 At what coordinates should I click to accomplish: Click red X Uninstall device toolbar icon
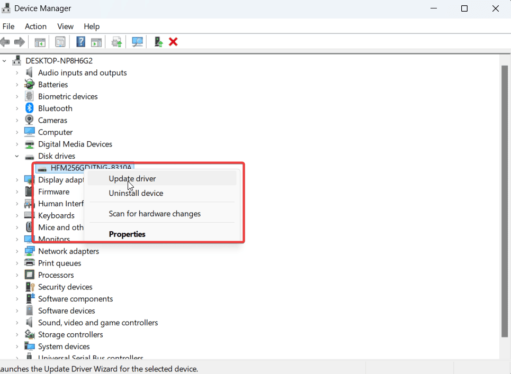[173, 42]
